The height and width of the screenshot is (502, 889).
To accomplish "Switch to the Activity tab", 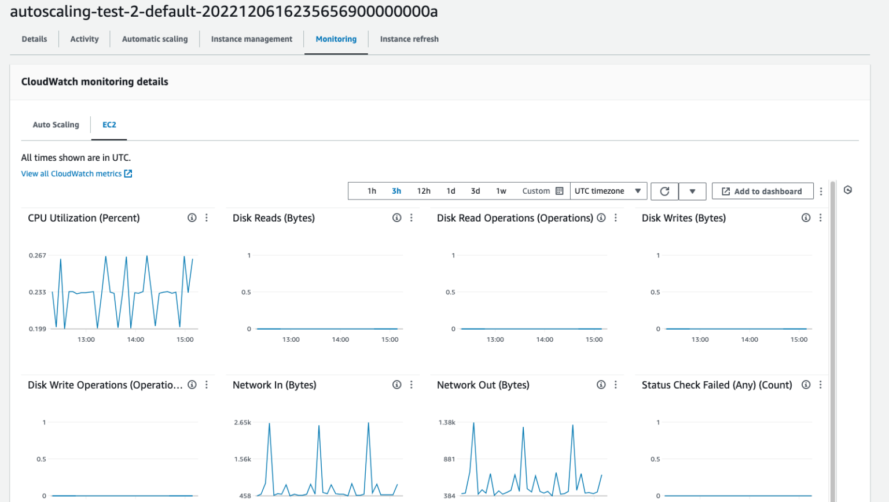I will click(84, 39).
